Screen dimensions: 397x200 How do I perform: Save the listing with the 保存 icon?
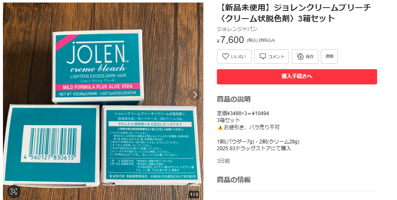point(305,57)
